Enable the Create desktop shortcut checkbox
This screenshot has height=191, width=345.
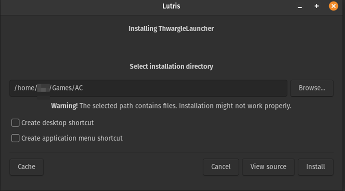pos(15,123)
